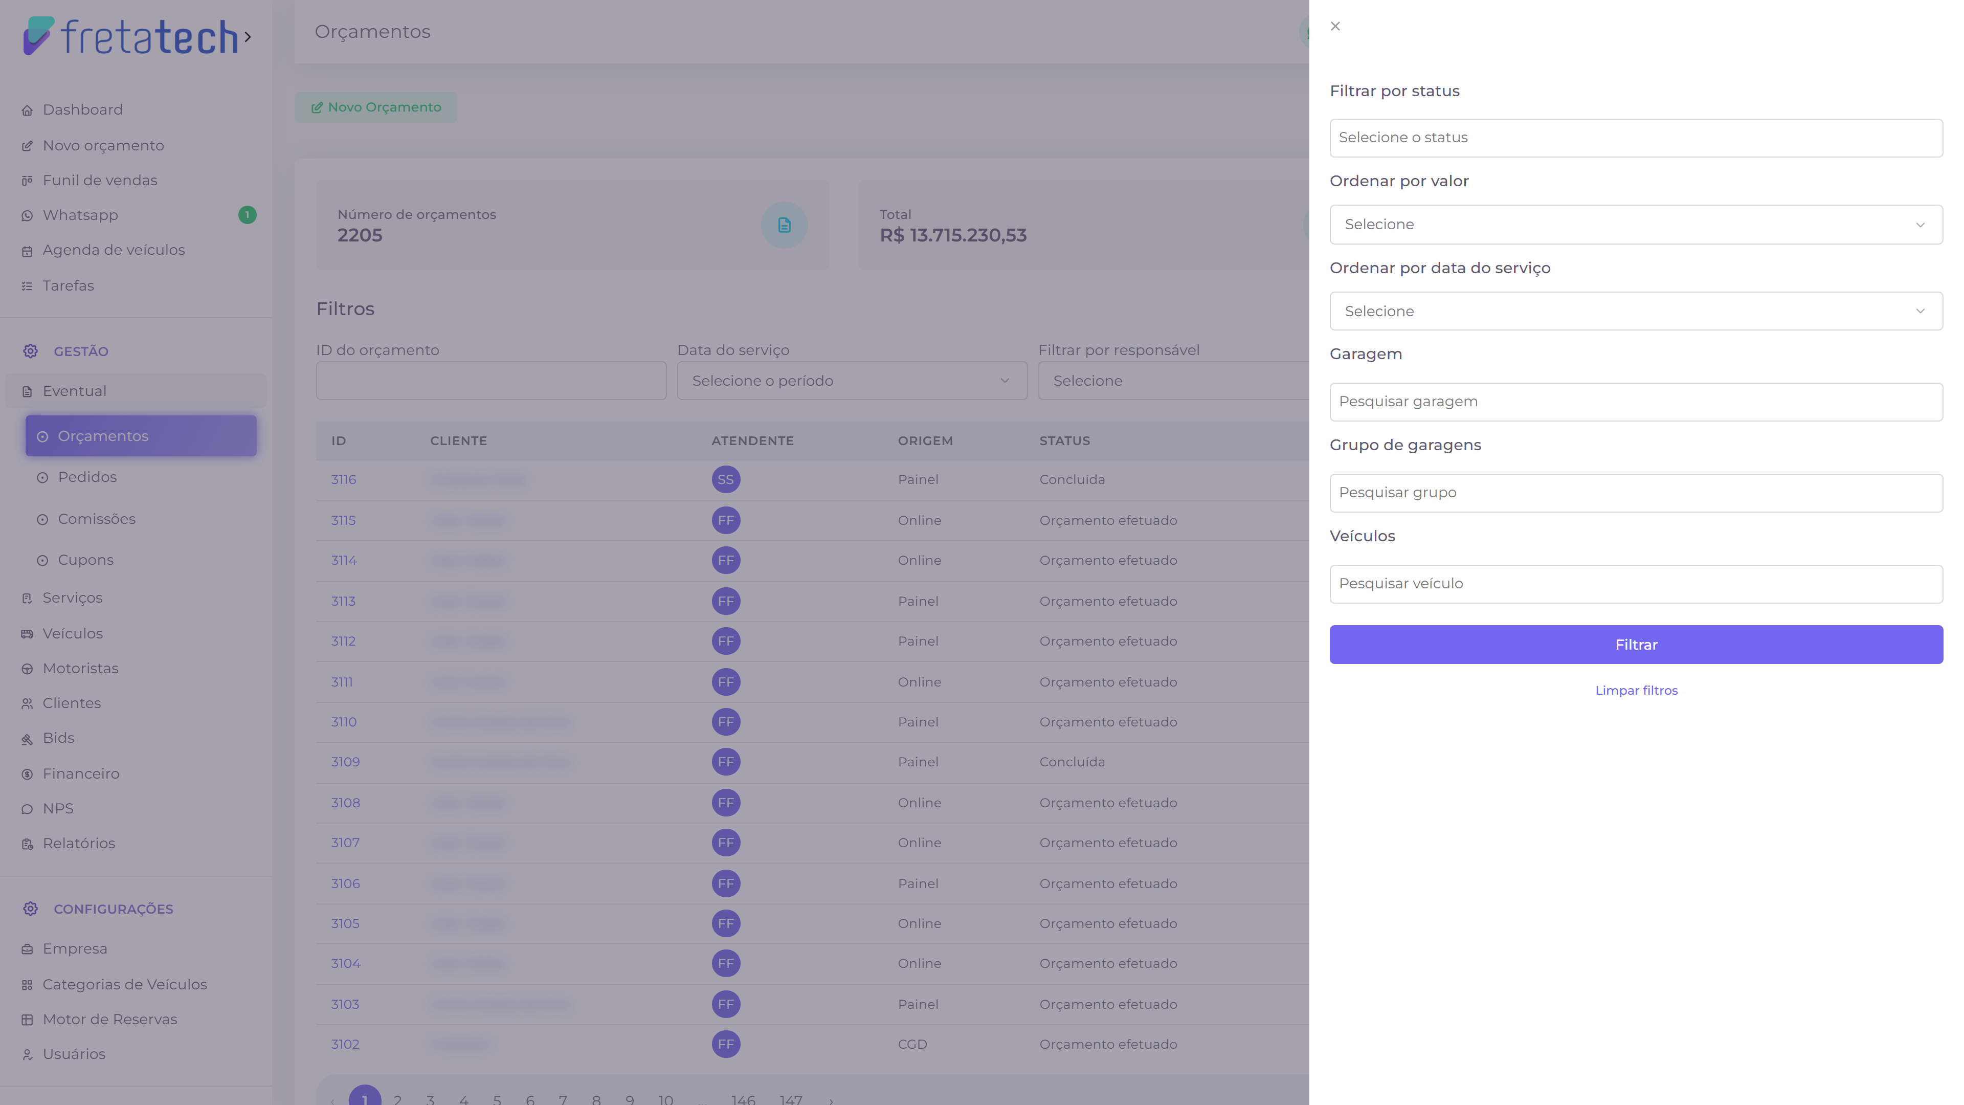
Task: Click the NPS chat bubble icon
Action: click(28, 809)
